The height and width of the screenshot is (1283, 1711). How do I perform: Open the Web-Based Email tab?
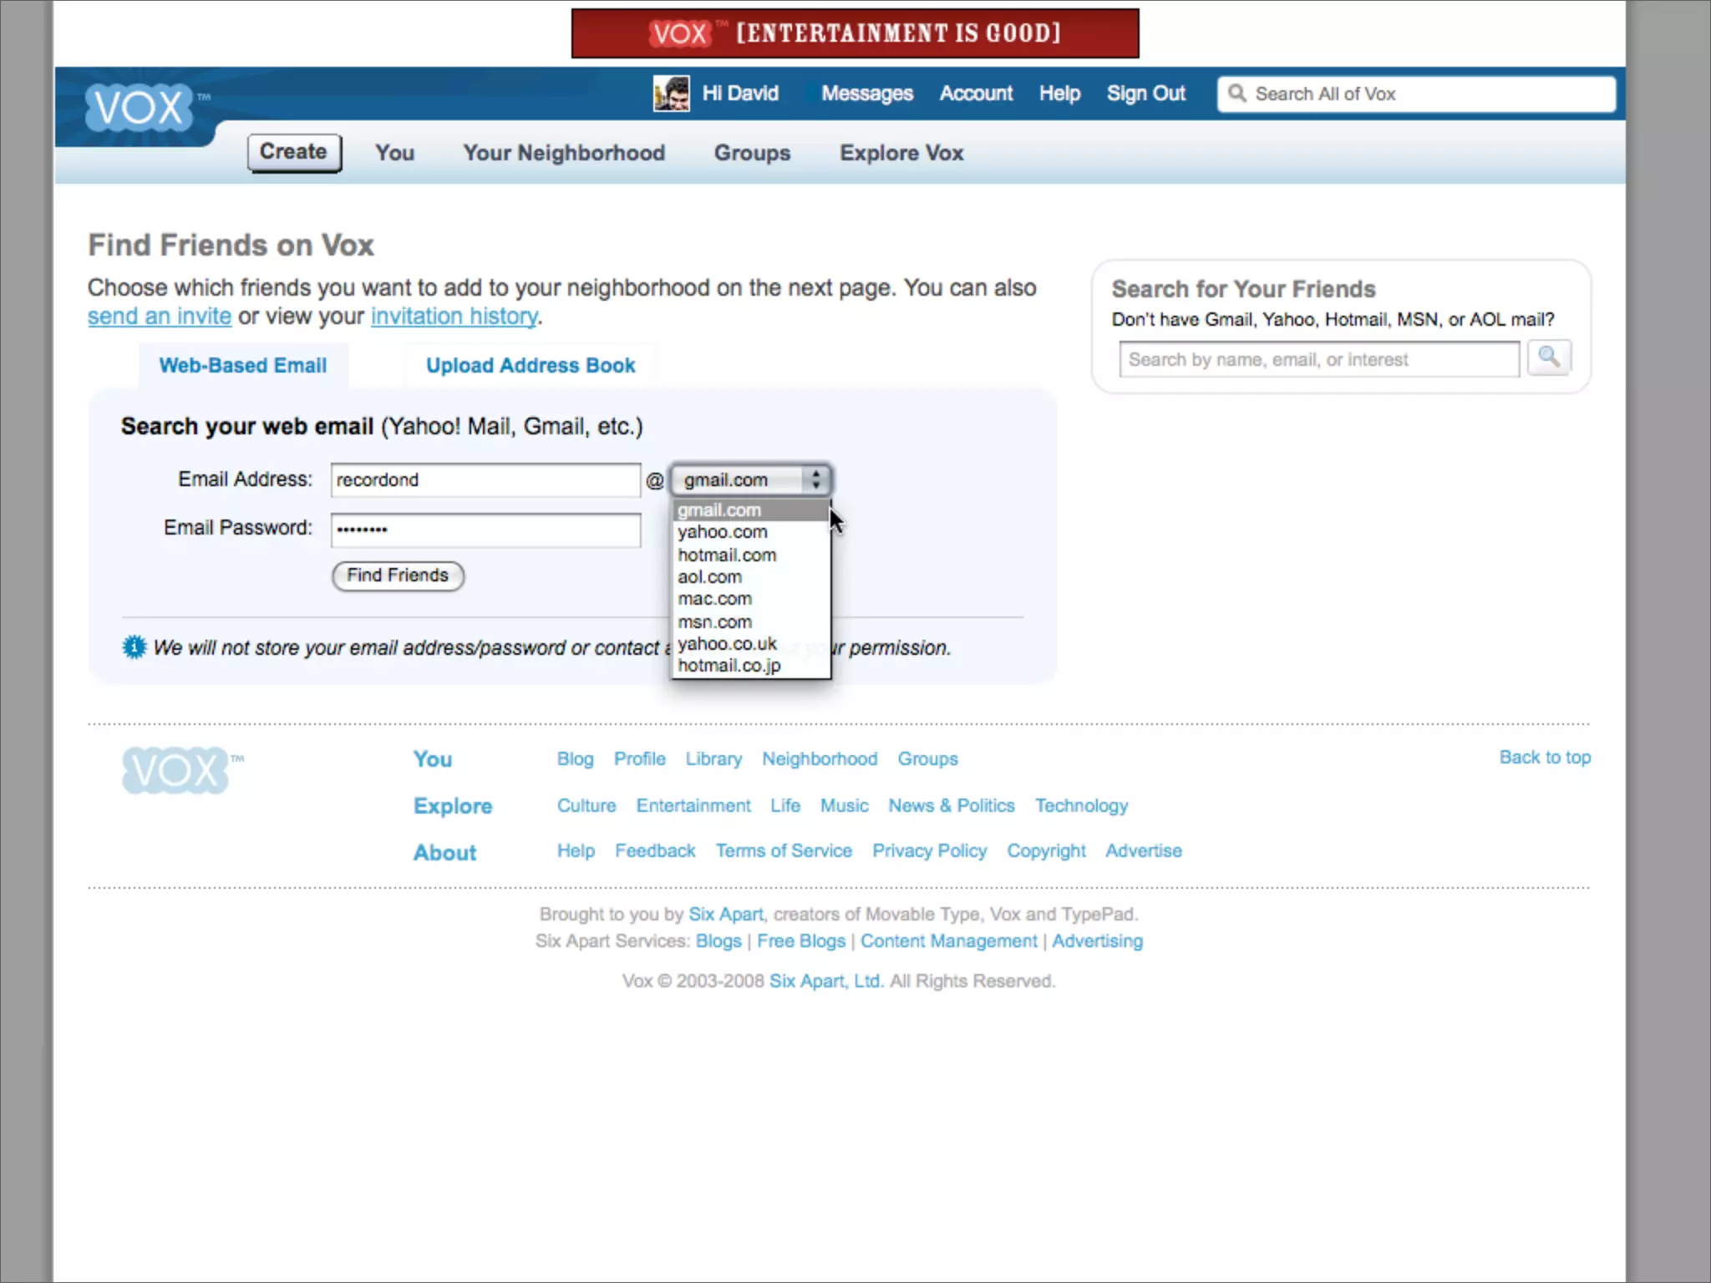pos(242,366)
